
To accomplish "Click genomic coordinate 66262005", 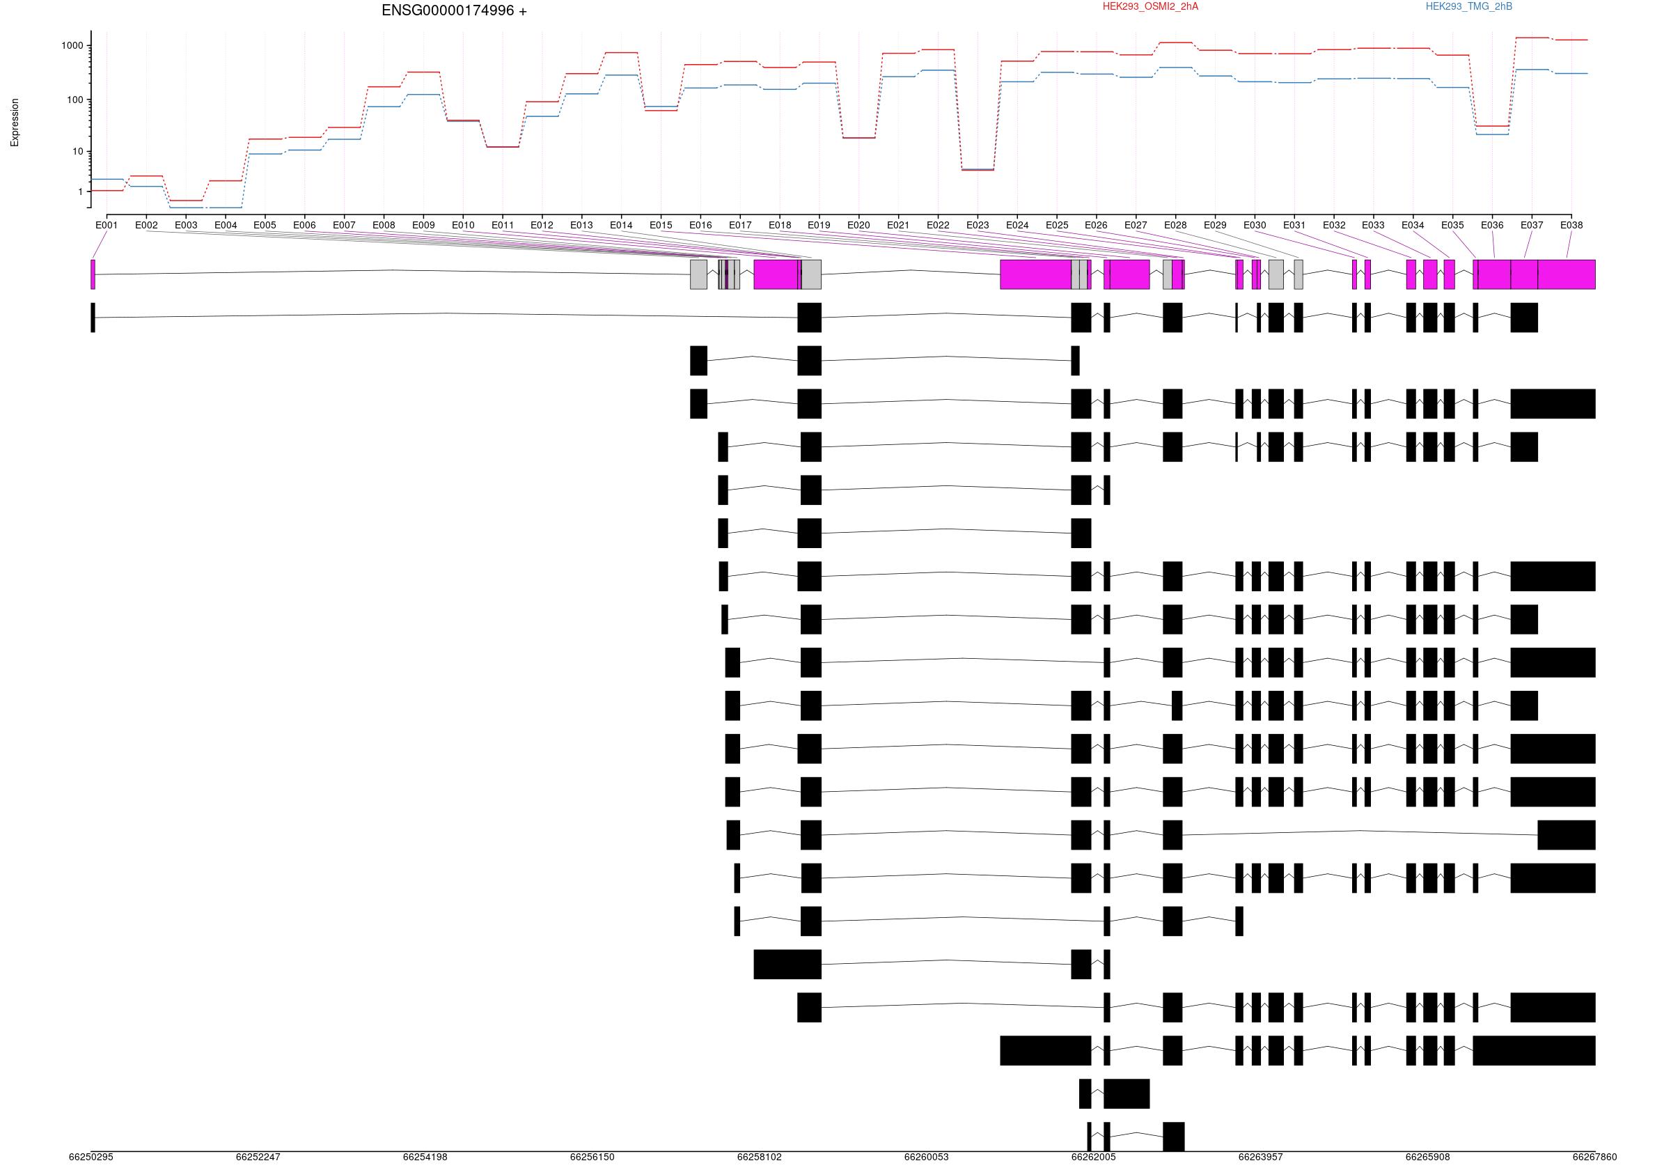I will 1093,1156.
